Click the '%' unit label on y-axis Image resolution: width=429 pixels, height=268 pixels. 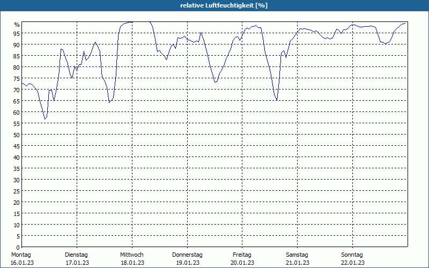coord(17,25)
